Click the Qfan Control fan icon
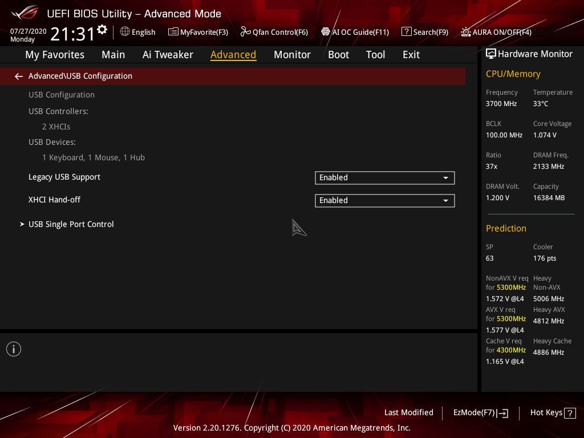The image size is (584, 438). click(x=245, y=32)
